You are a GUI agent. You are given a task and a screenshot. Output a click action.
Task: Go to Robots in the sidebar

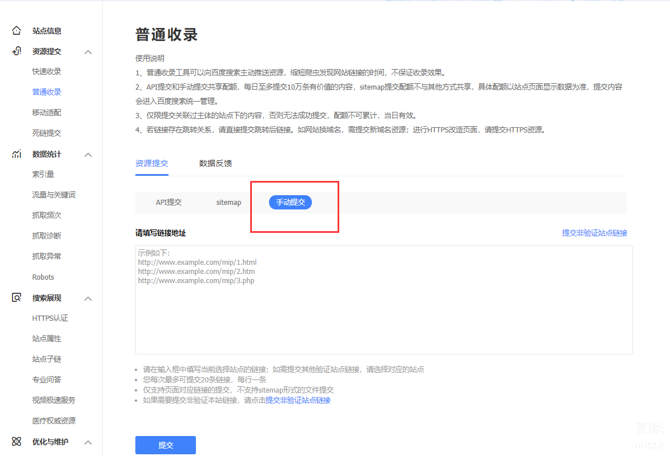(x=43, y=277)
